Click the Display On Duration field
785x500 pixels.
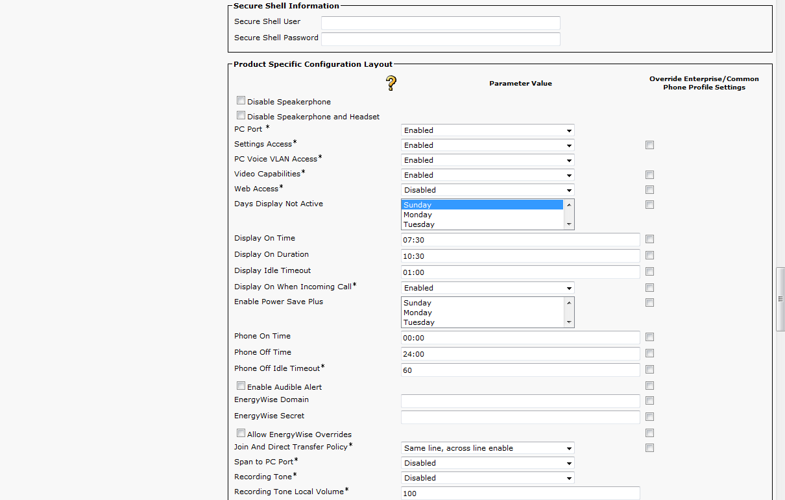[520, 256]
